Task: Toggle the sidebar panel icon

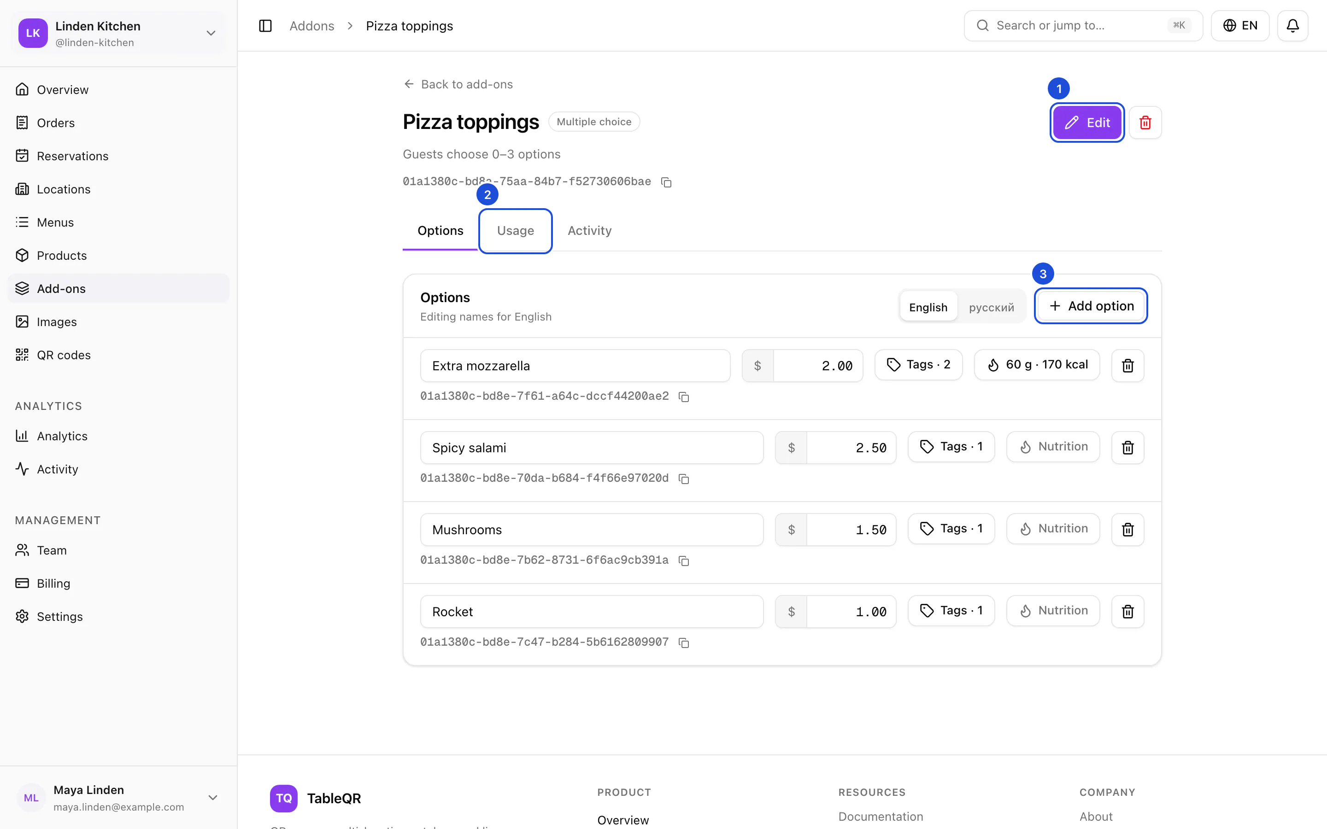Action: pos(265,26)
